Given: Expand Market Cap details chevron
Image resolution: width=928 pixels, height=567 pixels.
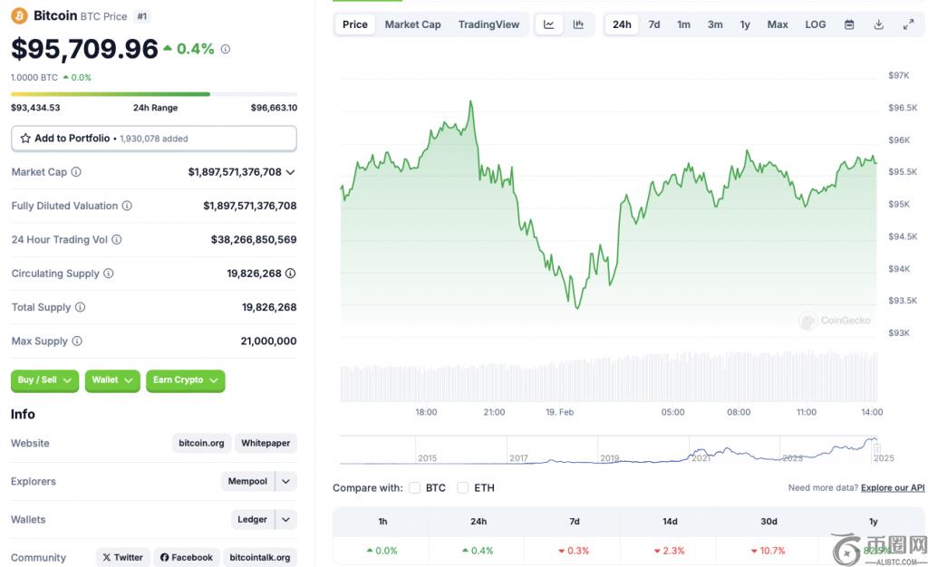Looking at the screenshot, I should pyautogui.click(x=290, y=172).
